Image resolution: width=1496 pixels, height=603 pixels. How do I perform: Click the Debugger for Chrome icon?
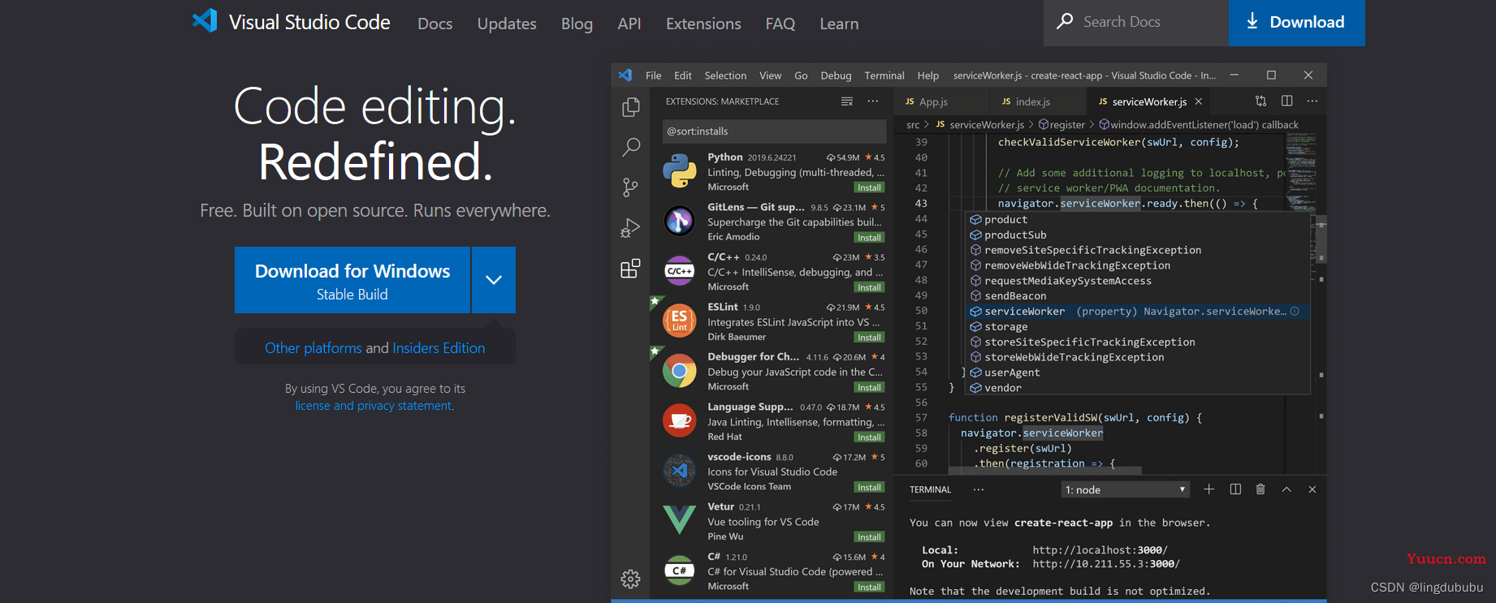pos(680,372)
